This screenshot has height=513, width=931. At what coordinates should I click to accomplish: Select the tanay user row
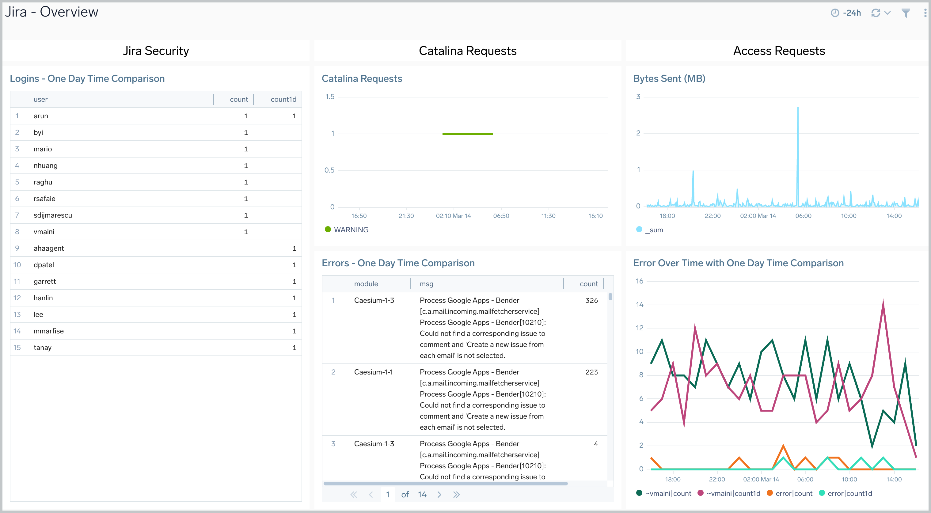(156, 348)
